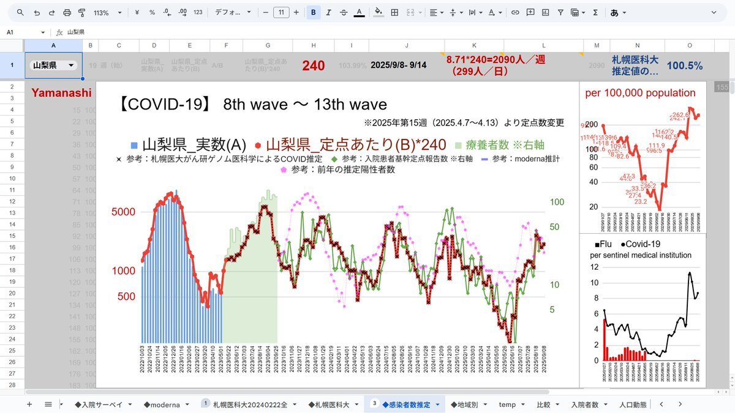
Task: Click the per 100,000 population chart
Action: click(643, 158)
